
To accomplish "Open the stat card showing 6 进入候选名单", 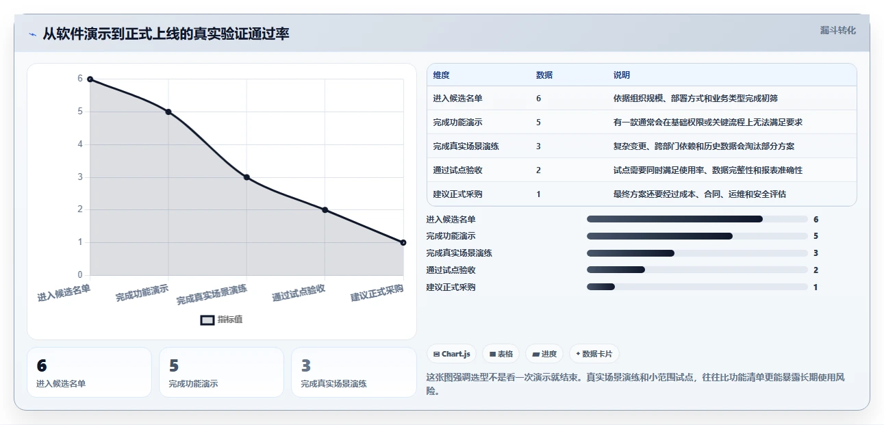I will (x=89, y=372).
